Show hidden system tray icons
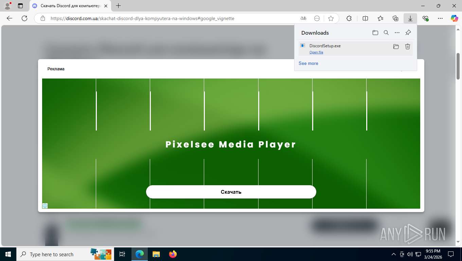 click(394, 254)
